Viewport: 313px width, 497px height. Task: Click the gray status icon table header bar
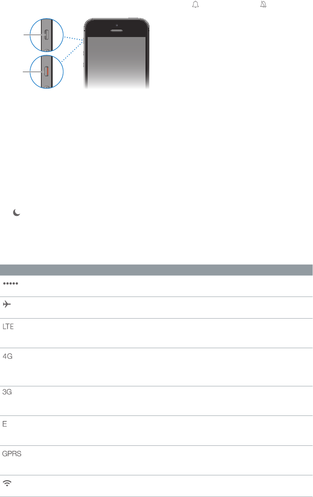pos(156,270)
